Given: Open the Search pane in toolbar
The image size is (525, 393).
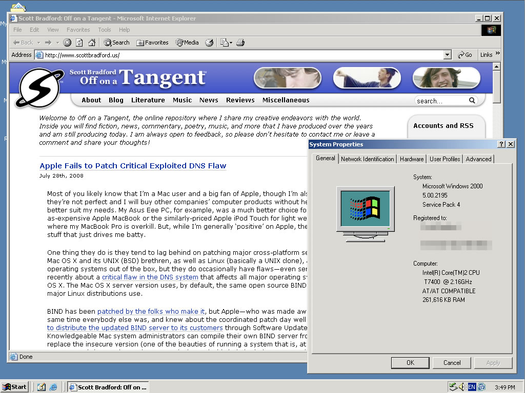Looking at the screenshot, I should (116, 42).
